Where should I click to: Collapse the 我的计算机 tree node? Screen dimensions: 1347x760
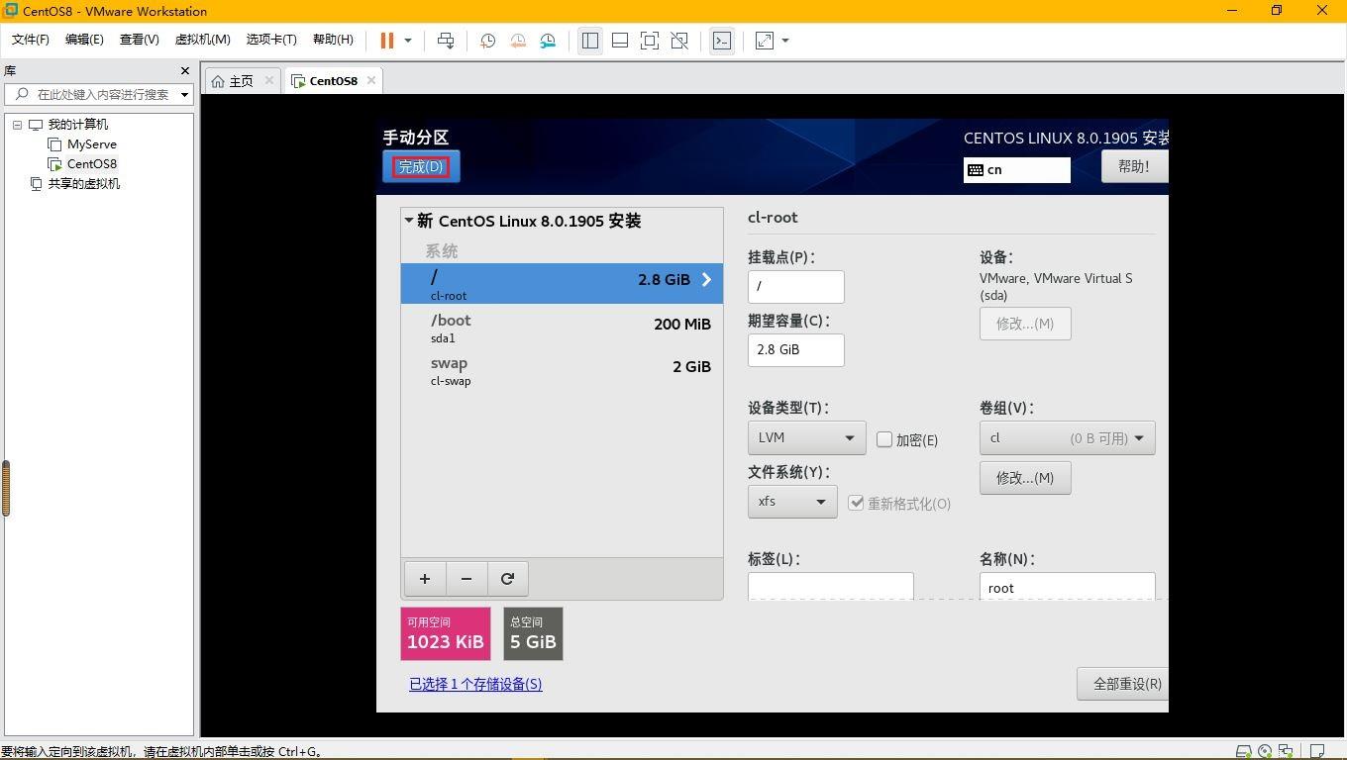click(x=17, y=125)
